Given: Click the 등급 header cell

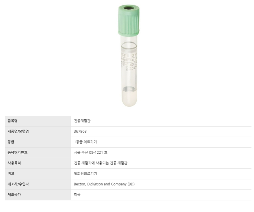Looking at the screenshot, I should point(11,142).
